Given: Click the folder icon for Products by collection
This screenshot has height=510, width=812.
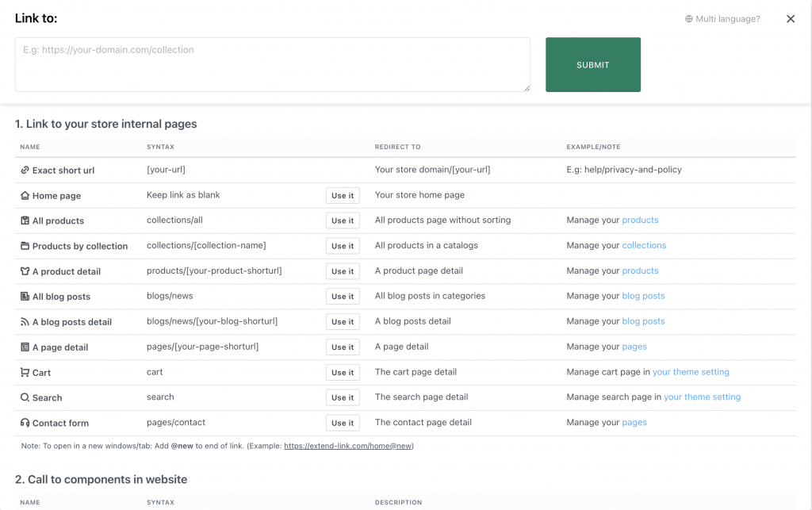Looking at the screenshot, I should click(25, 247).
